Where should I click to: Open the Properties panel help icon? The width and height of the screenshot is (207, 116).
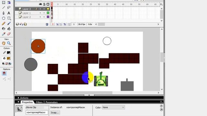pos(161,106)
